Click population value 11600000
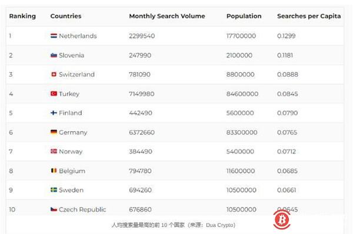 [241, 171]
